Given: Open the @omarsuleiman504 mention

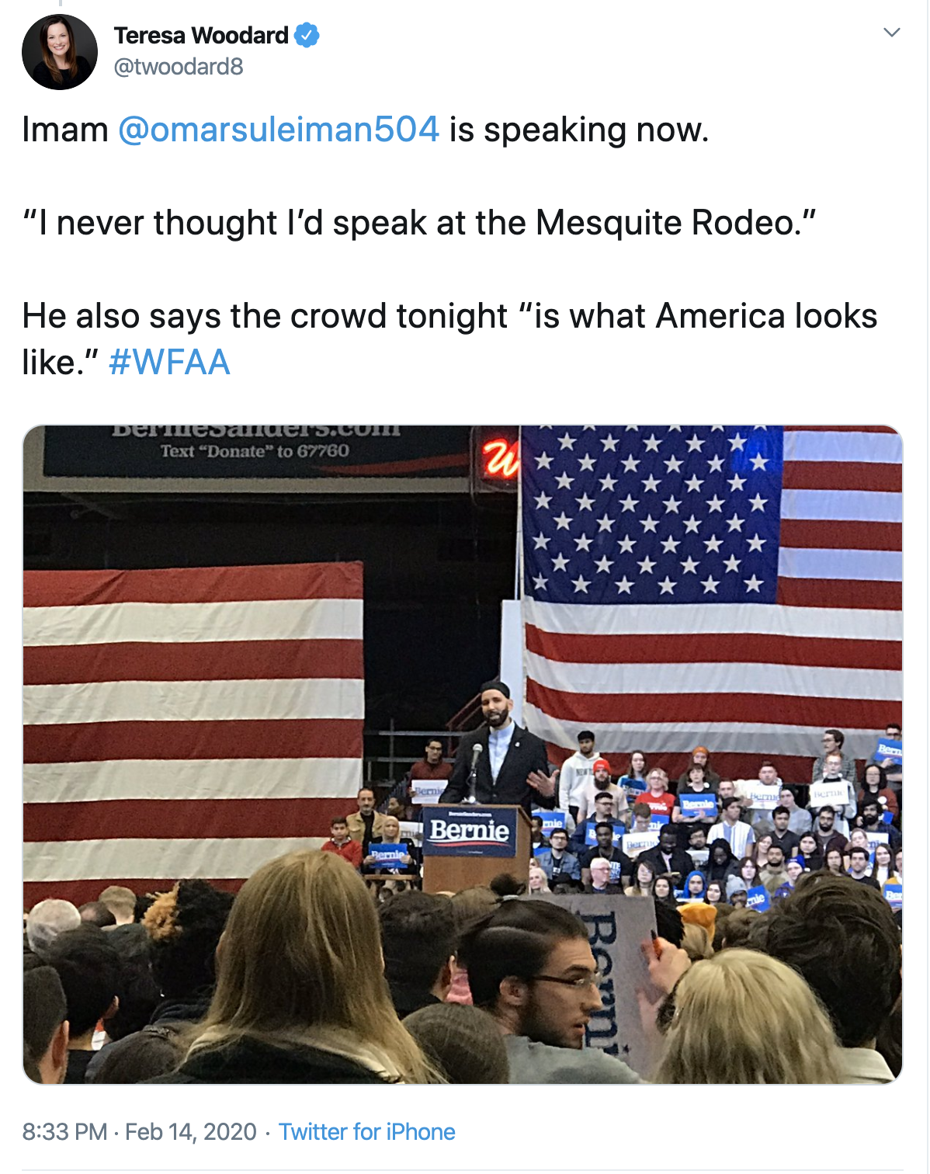Looking at the screenshot, I should [x=279, y=129].
